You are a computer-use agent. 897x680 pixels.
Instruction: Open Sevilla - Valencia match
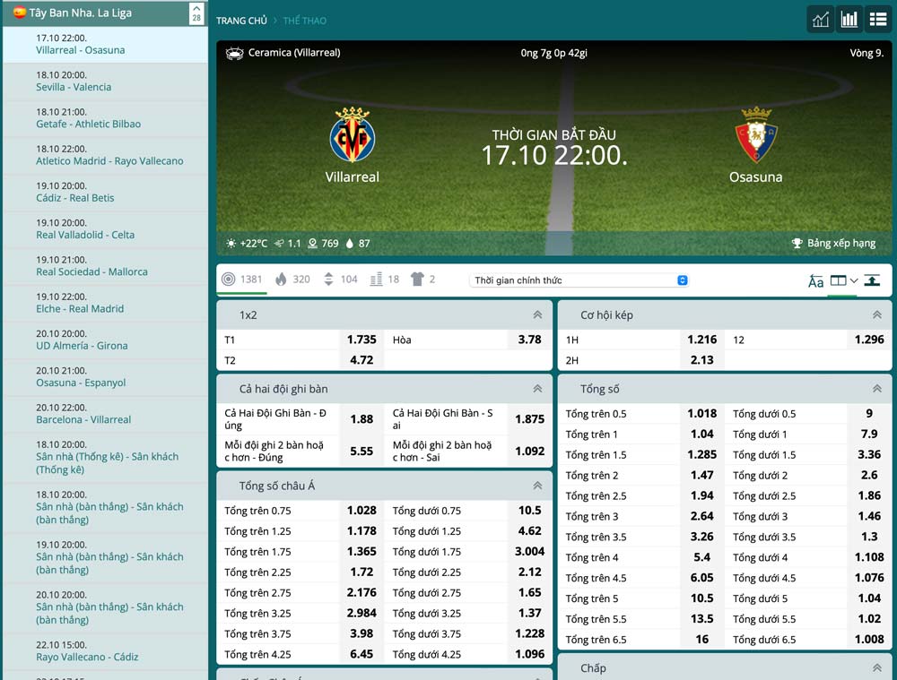(x=105, y=82)
